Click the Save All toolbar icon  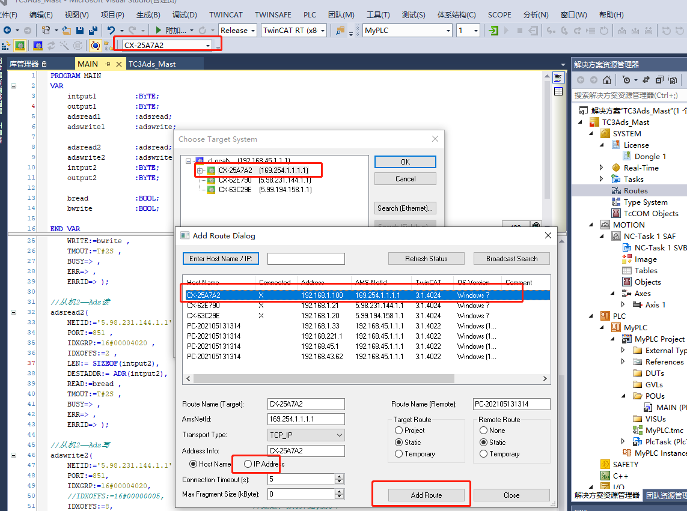[x=93, y=31]
